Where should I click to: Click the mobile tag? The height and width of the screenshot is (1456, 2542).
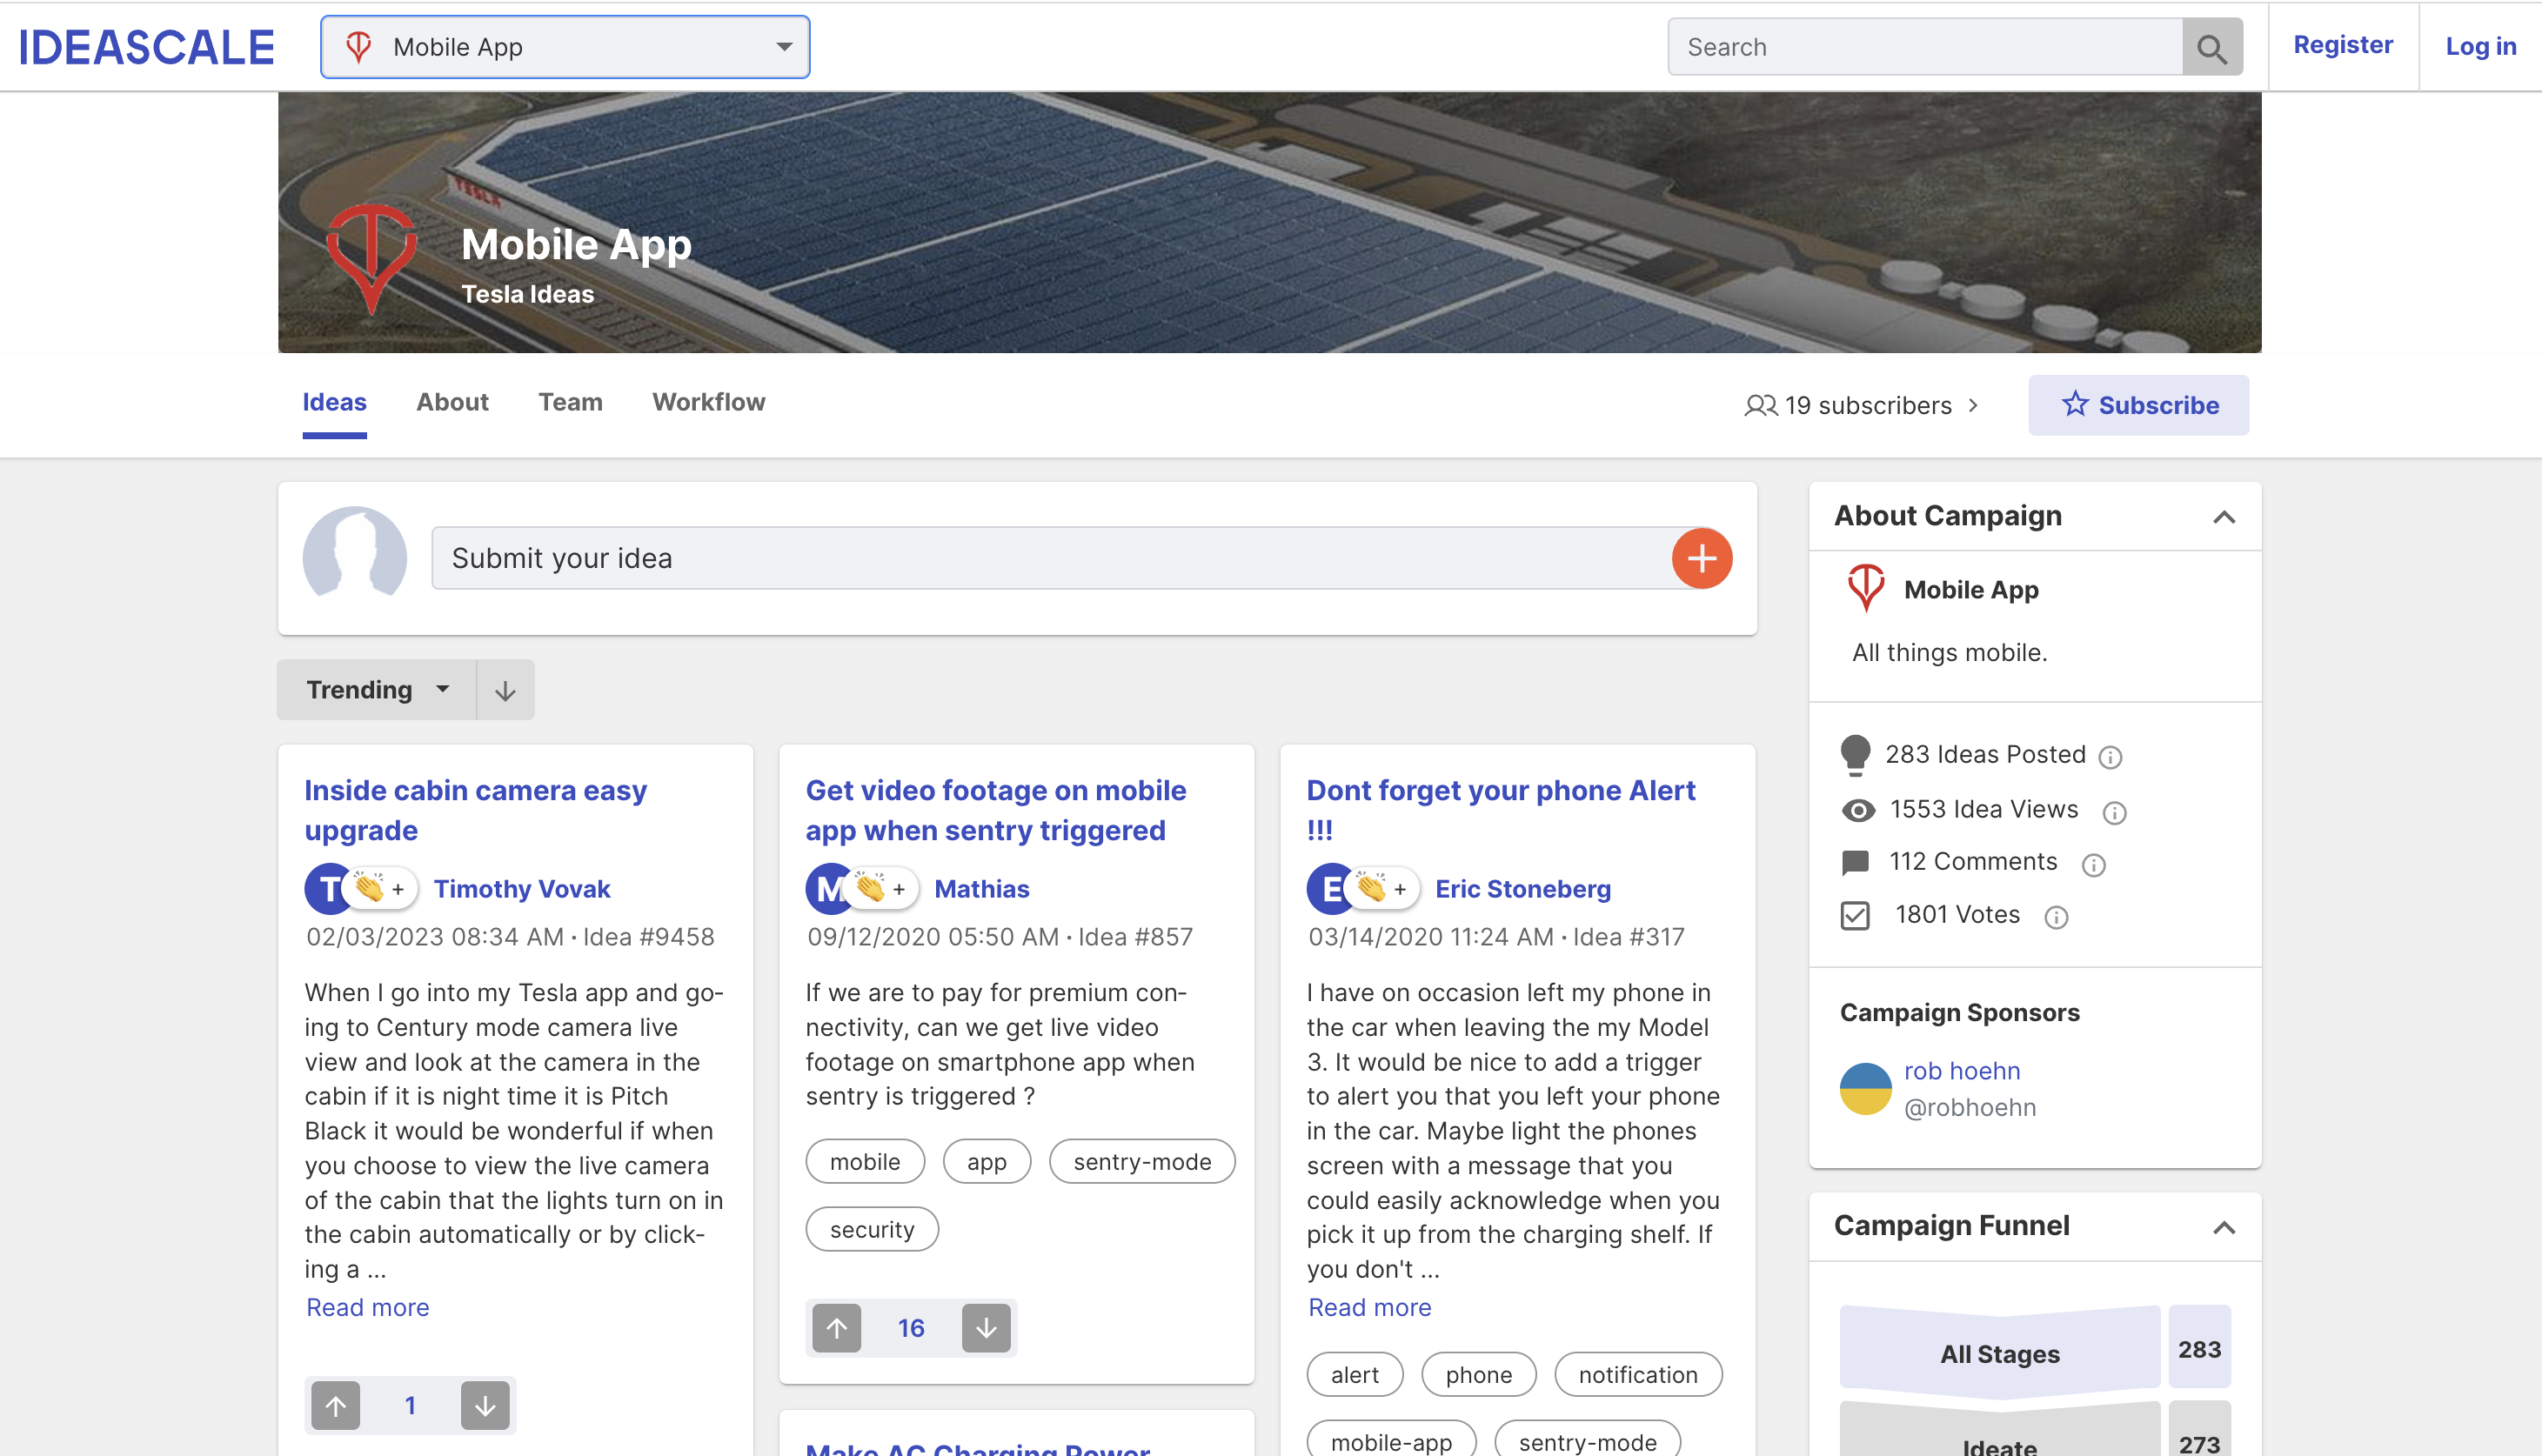pos(864,1161)
